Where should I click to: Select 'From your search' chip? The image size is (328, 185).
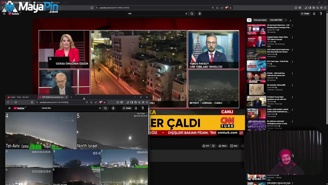(x=260, y=20)
